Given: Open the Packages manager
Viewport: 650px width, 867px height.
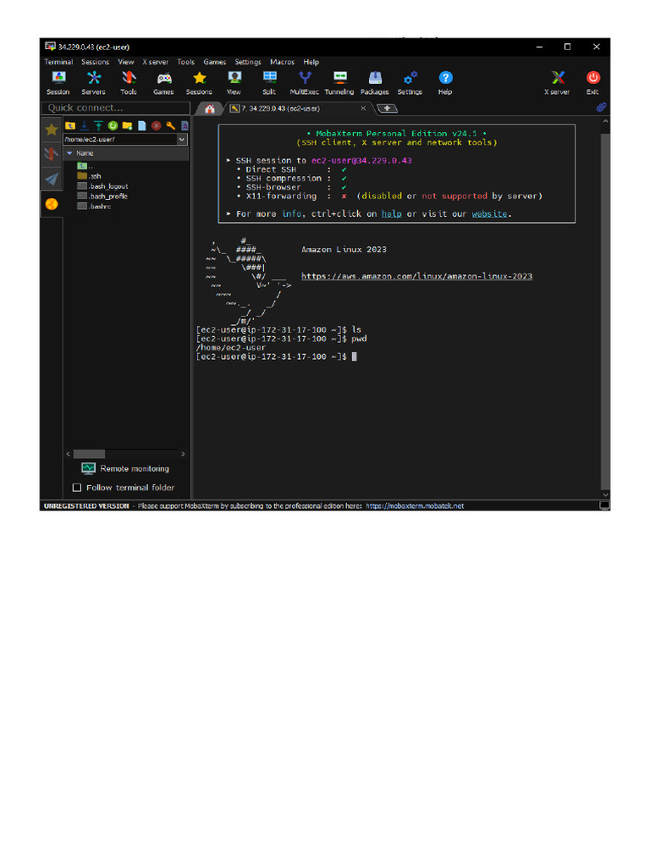Looking at the screenshot, I should [x=374, y=81].
